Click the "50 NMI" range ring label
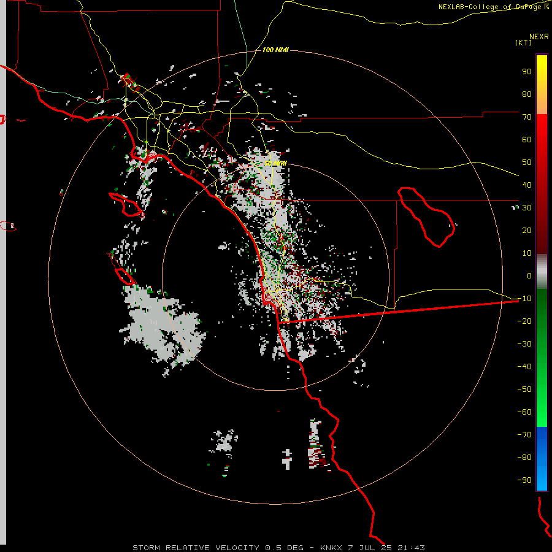 point(275,163)
